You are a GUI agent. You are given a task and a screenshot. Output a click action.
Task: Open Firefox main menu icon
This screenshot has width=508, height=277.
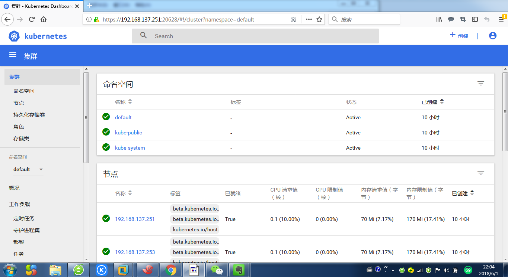[501, 19]
